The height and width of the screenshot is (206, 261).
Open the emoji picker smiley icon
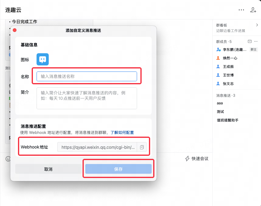8,159
